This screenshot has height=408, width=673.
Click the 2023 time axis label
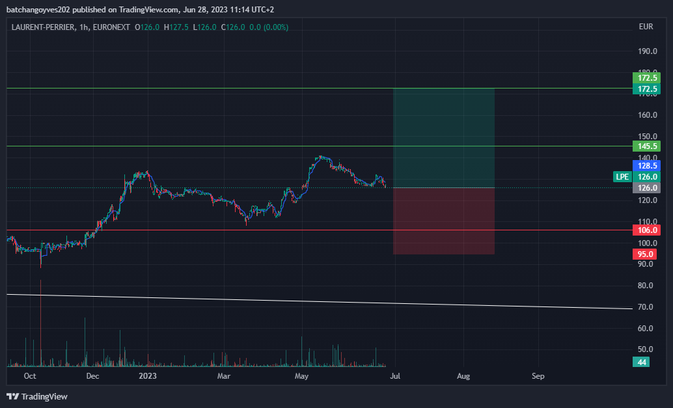(x=148, y=376)
